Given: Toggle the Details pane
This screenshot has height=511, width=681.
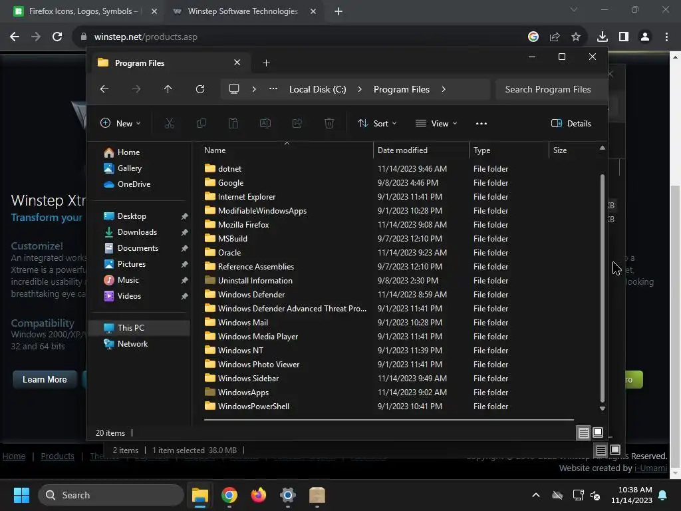Looking at the screenshot, I should tap(571, 123).
